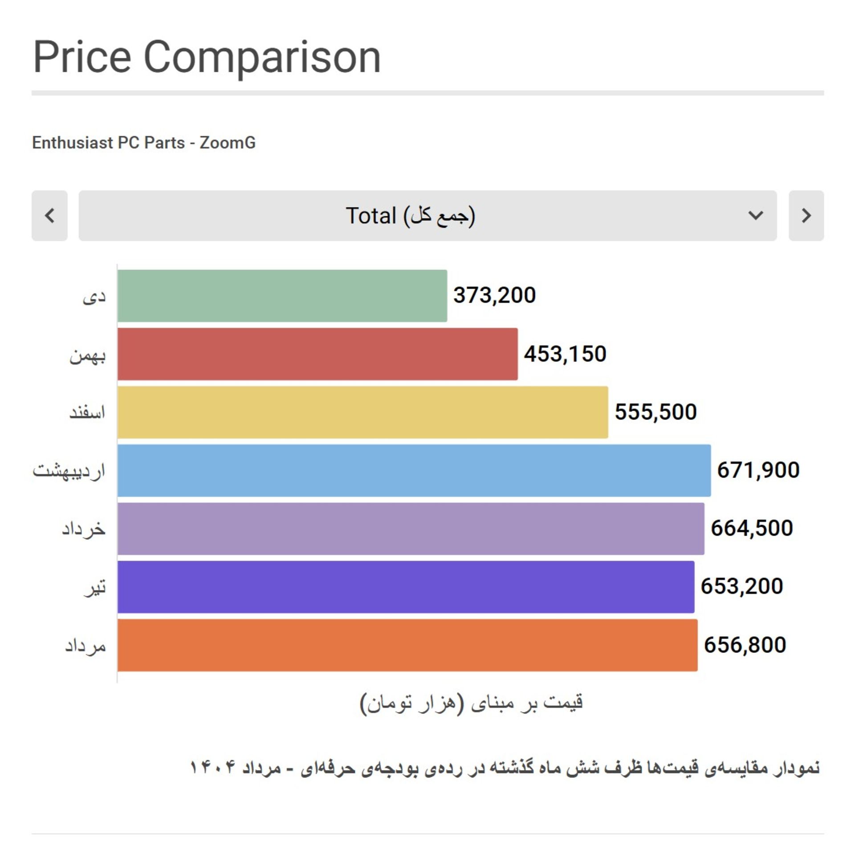Viewport: 855px width, 846px height.
Task: Click Enthusiast PC Parts - ZoomG subtitle
Action: pos(144,143)
